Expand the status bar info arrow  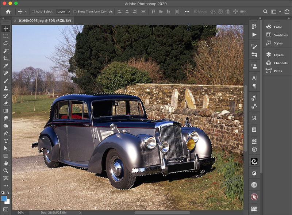(80, 212)
